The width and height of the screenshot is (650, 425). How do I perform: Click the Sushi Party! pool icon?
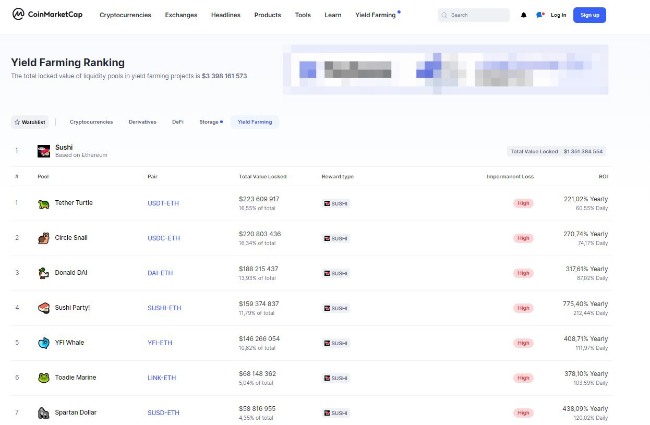44,308
